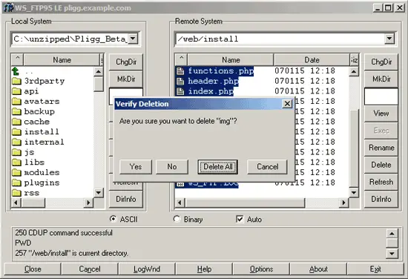Select the internal folder icon
408x279 pixels.
tap(16, 142)
